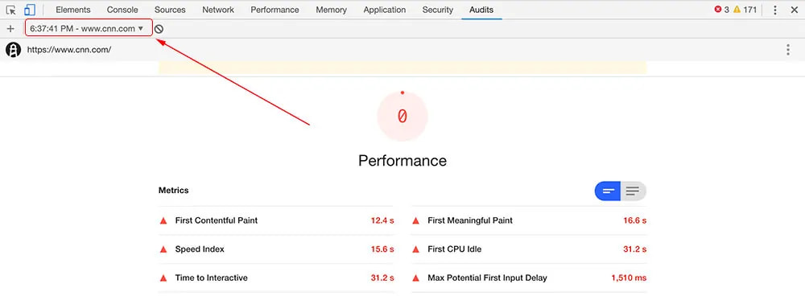Viewport: 805px width, 296px height.
Task: Switch metrics to the compact view toggle
Action: pos(608,191)
